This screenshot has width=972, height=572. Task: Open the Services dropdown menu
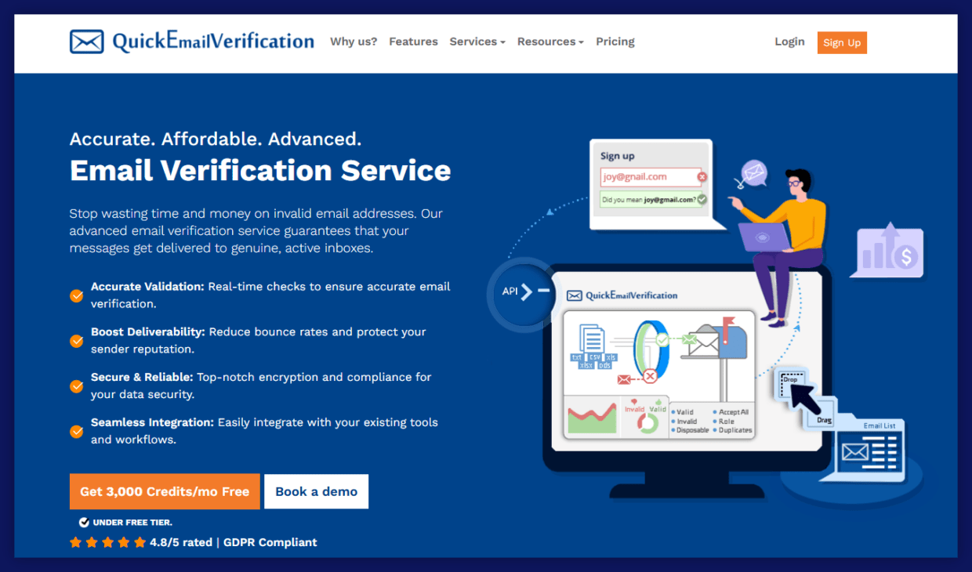click(477, 42)
